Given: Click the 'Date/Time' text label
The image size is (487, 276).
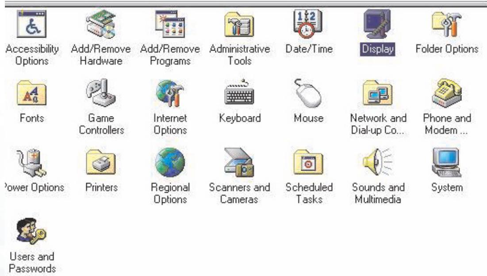Looking at the screenshot, I should point(309,49).
